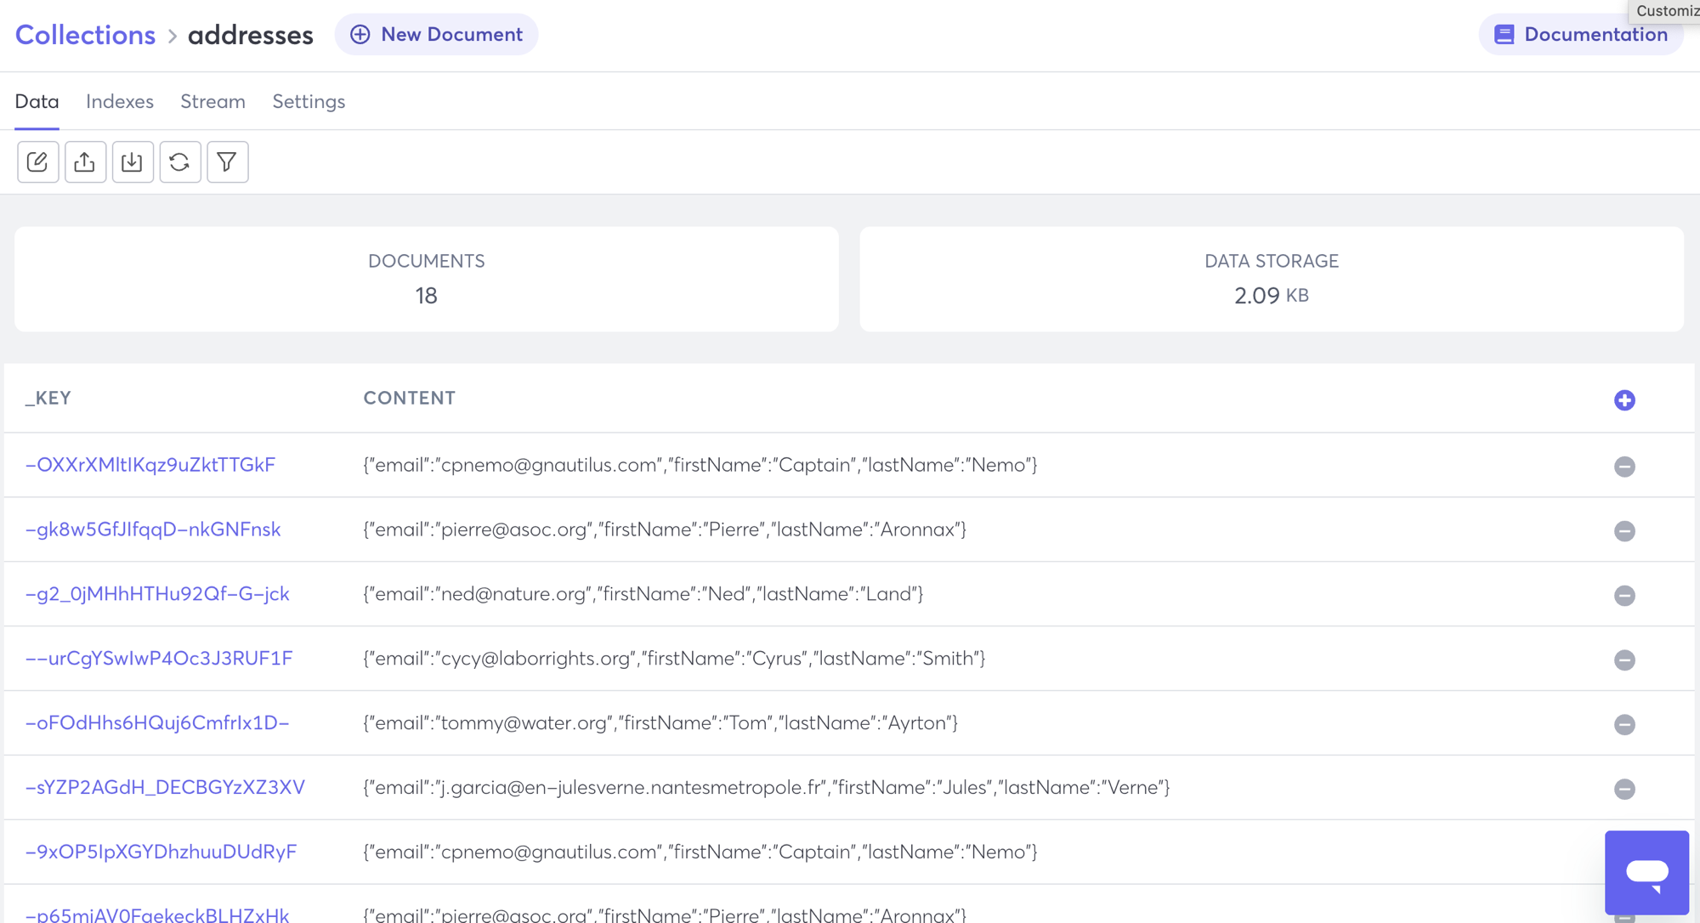Select the bulk edit pencil icon
This screenshot has width=1700, height=923.
[37, 161]
